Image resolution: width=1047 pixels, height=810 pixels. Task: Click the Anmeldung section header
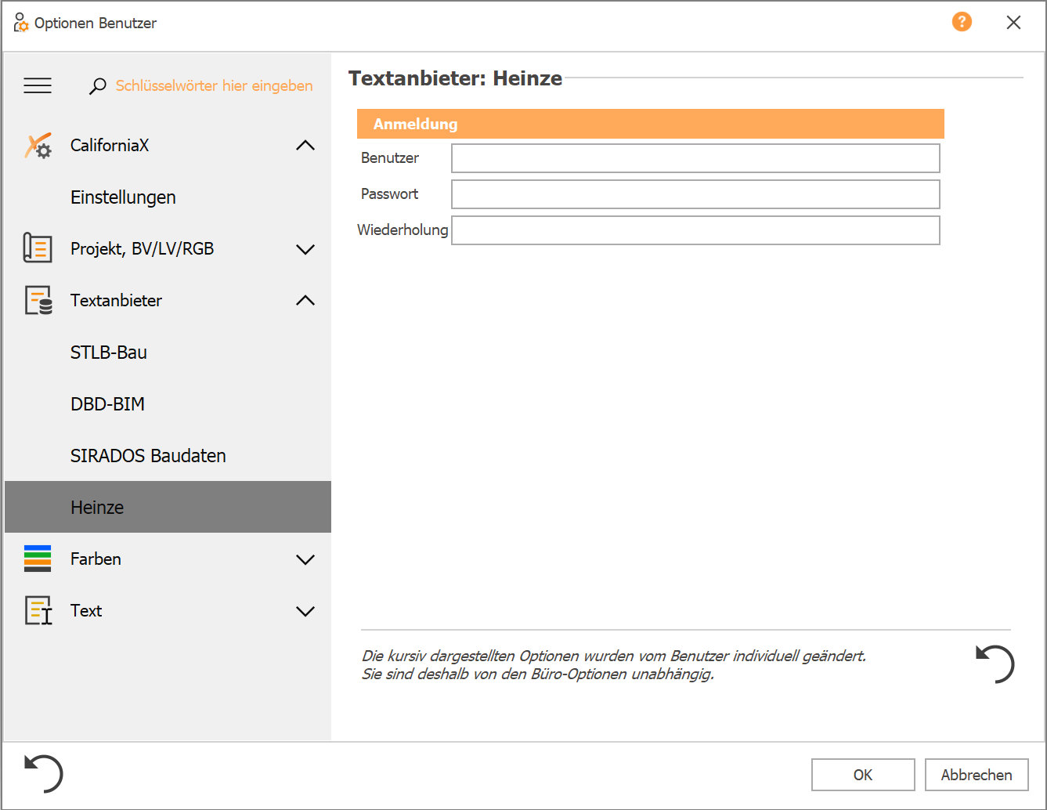(x=651, y=124)
